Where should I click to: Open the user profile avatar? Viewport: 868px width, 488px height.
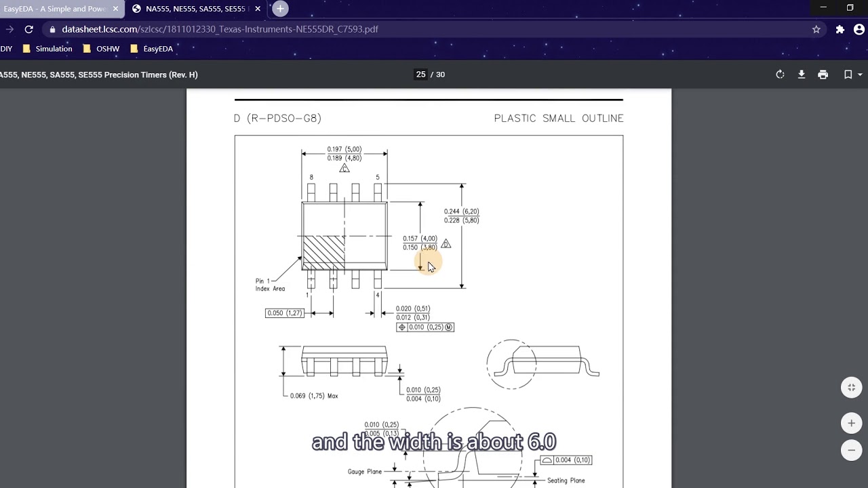pyautogui.click(x=859, y=29)
